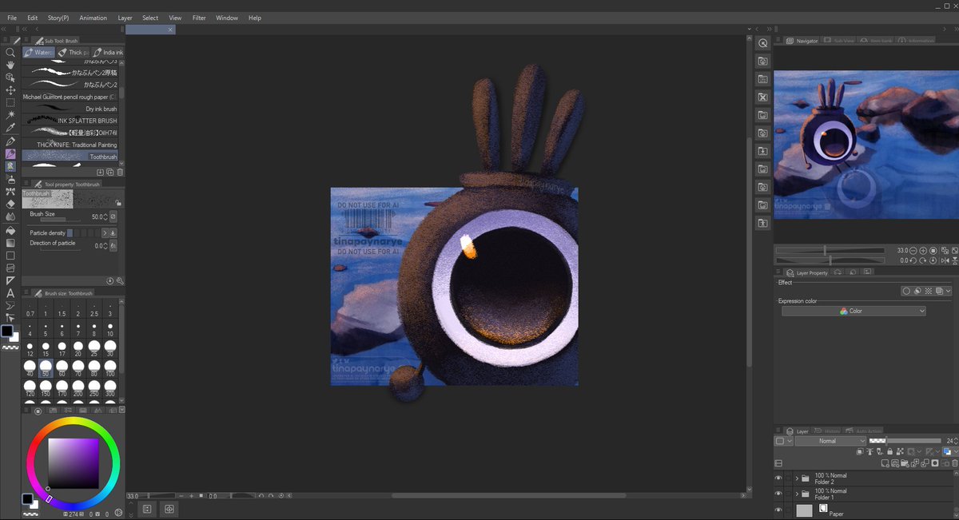Open Normal blending mode dropdown
The image size is (959, 520).
pos(830,441)
